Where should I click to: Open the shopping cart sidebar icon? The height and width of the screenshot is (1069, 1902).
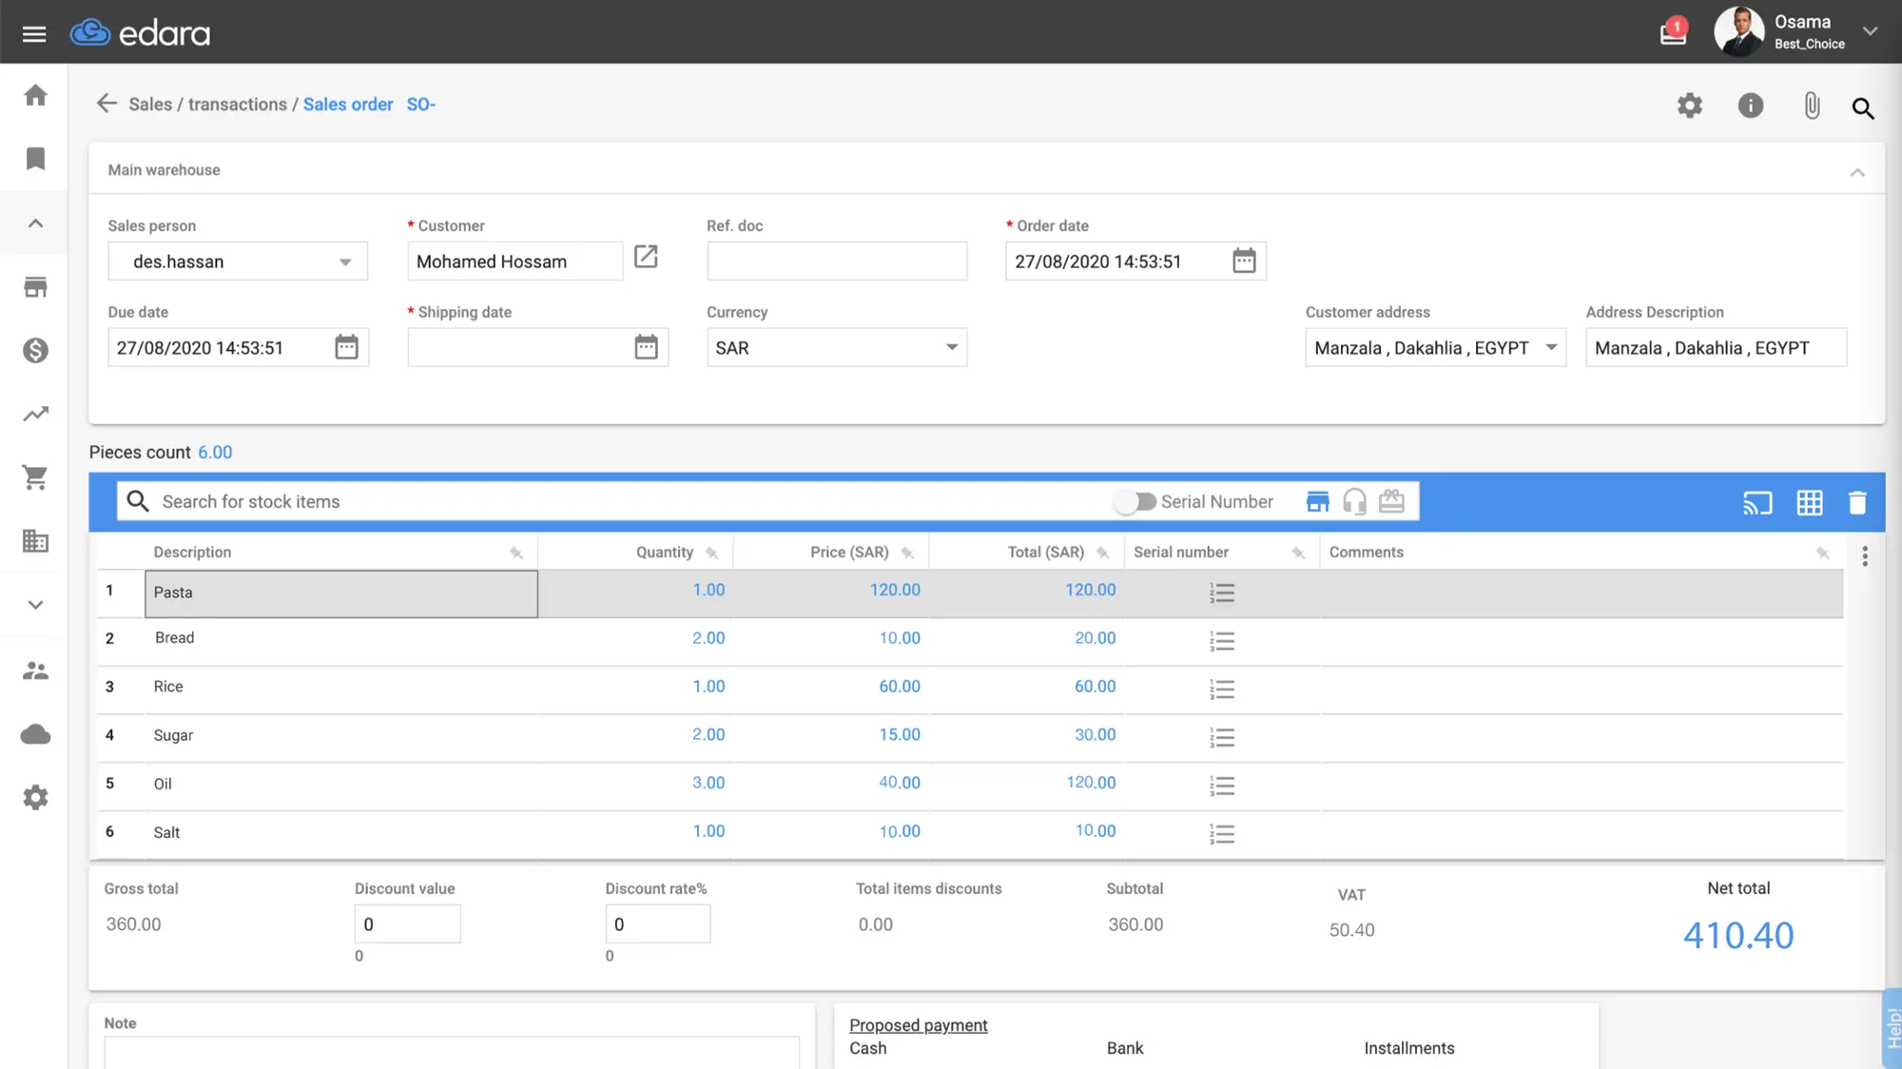click(35, 477)
